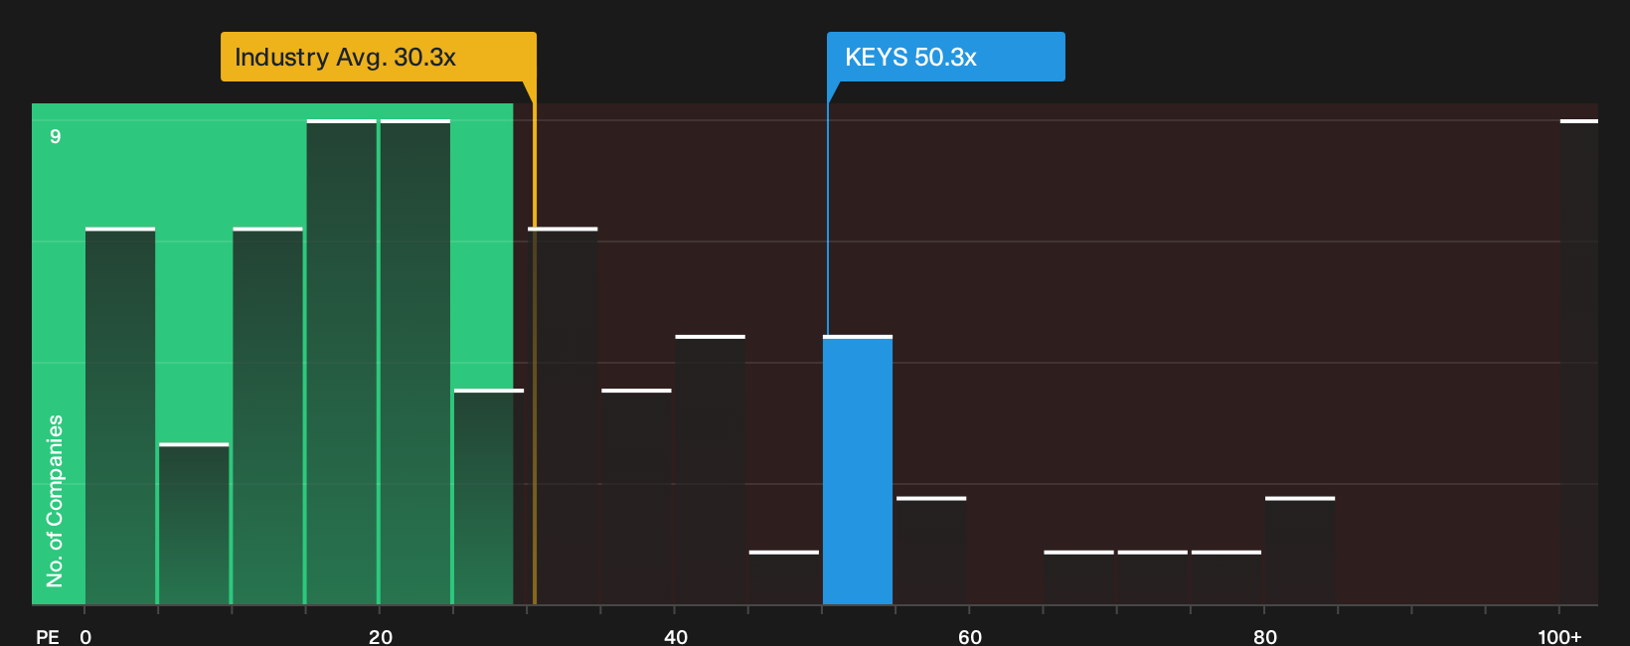Click the y-axis value 9

click(56, 136)
